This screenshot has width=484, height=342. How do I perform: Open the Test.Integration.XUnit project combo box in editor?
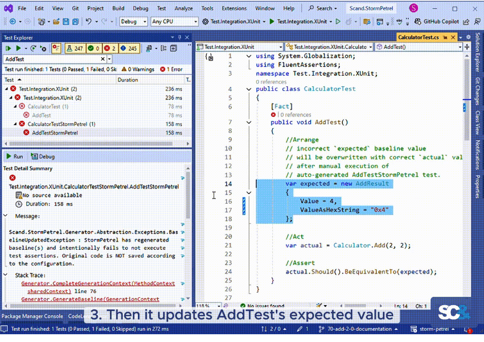tap(240, 47)
